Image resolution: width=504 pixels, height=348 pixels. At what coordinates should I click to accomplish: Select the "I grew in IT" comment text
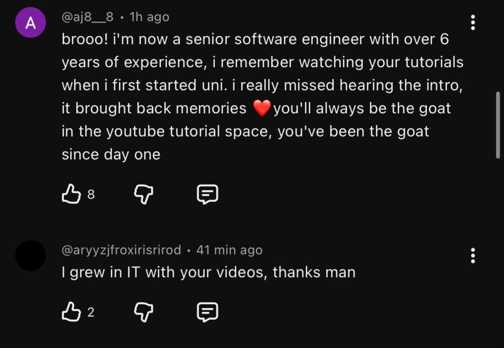209,272
